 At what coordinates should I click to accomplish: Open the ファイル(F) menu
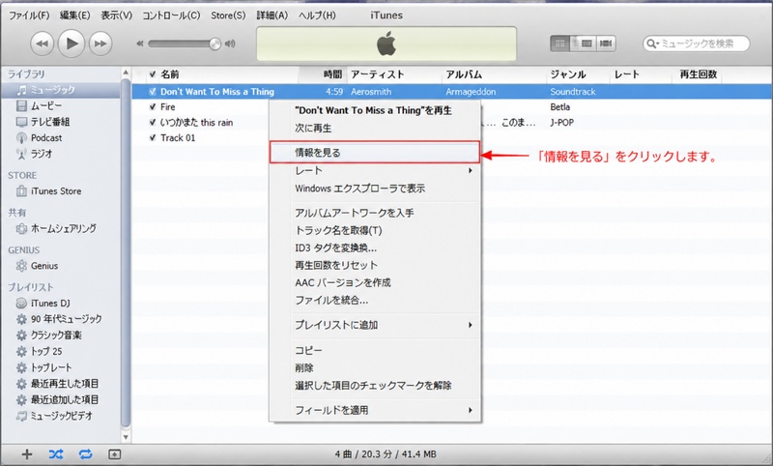click(x=29, y=15)
